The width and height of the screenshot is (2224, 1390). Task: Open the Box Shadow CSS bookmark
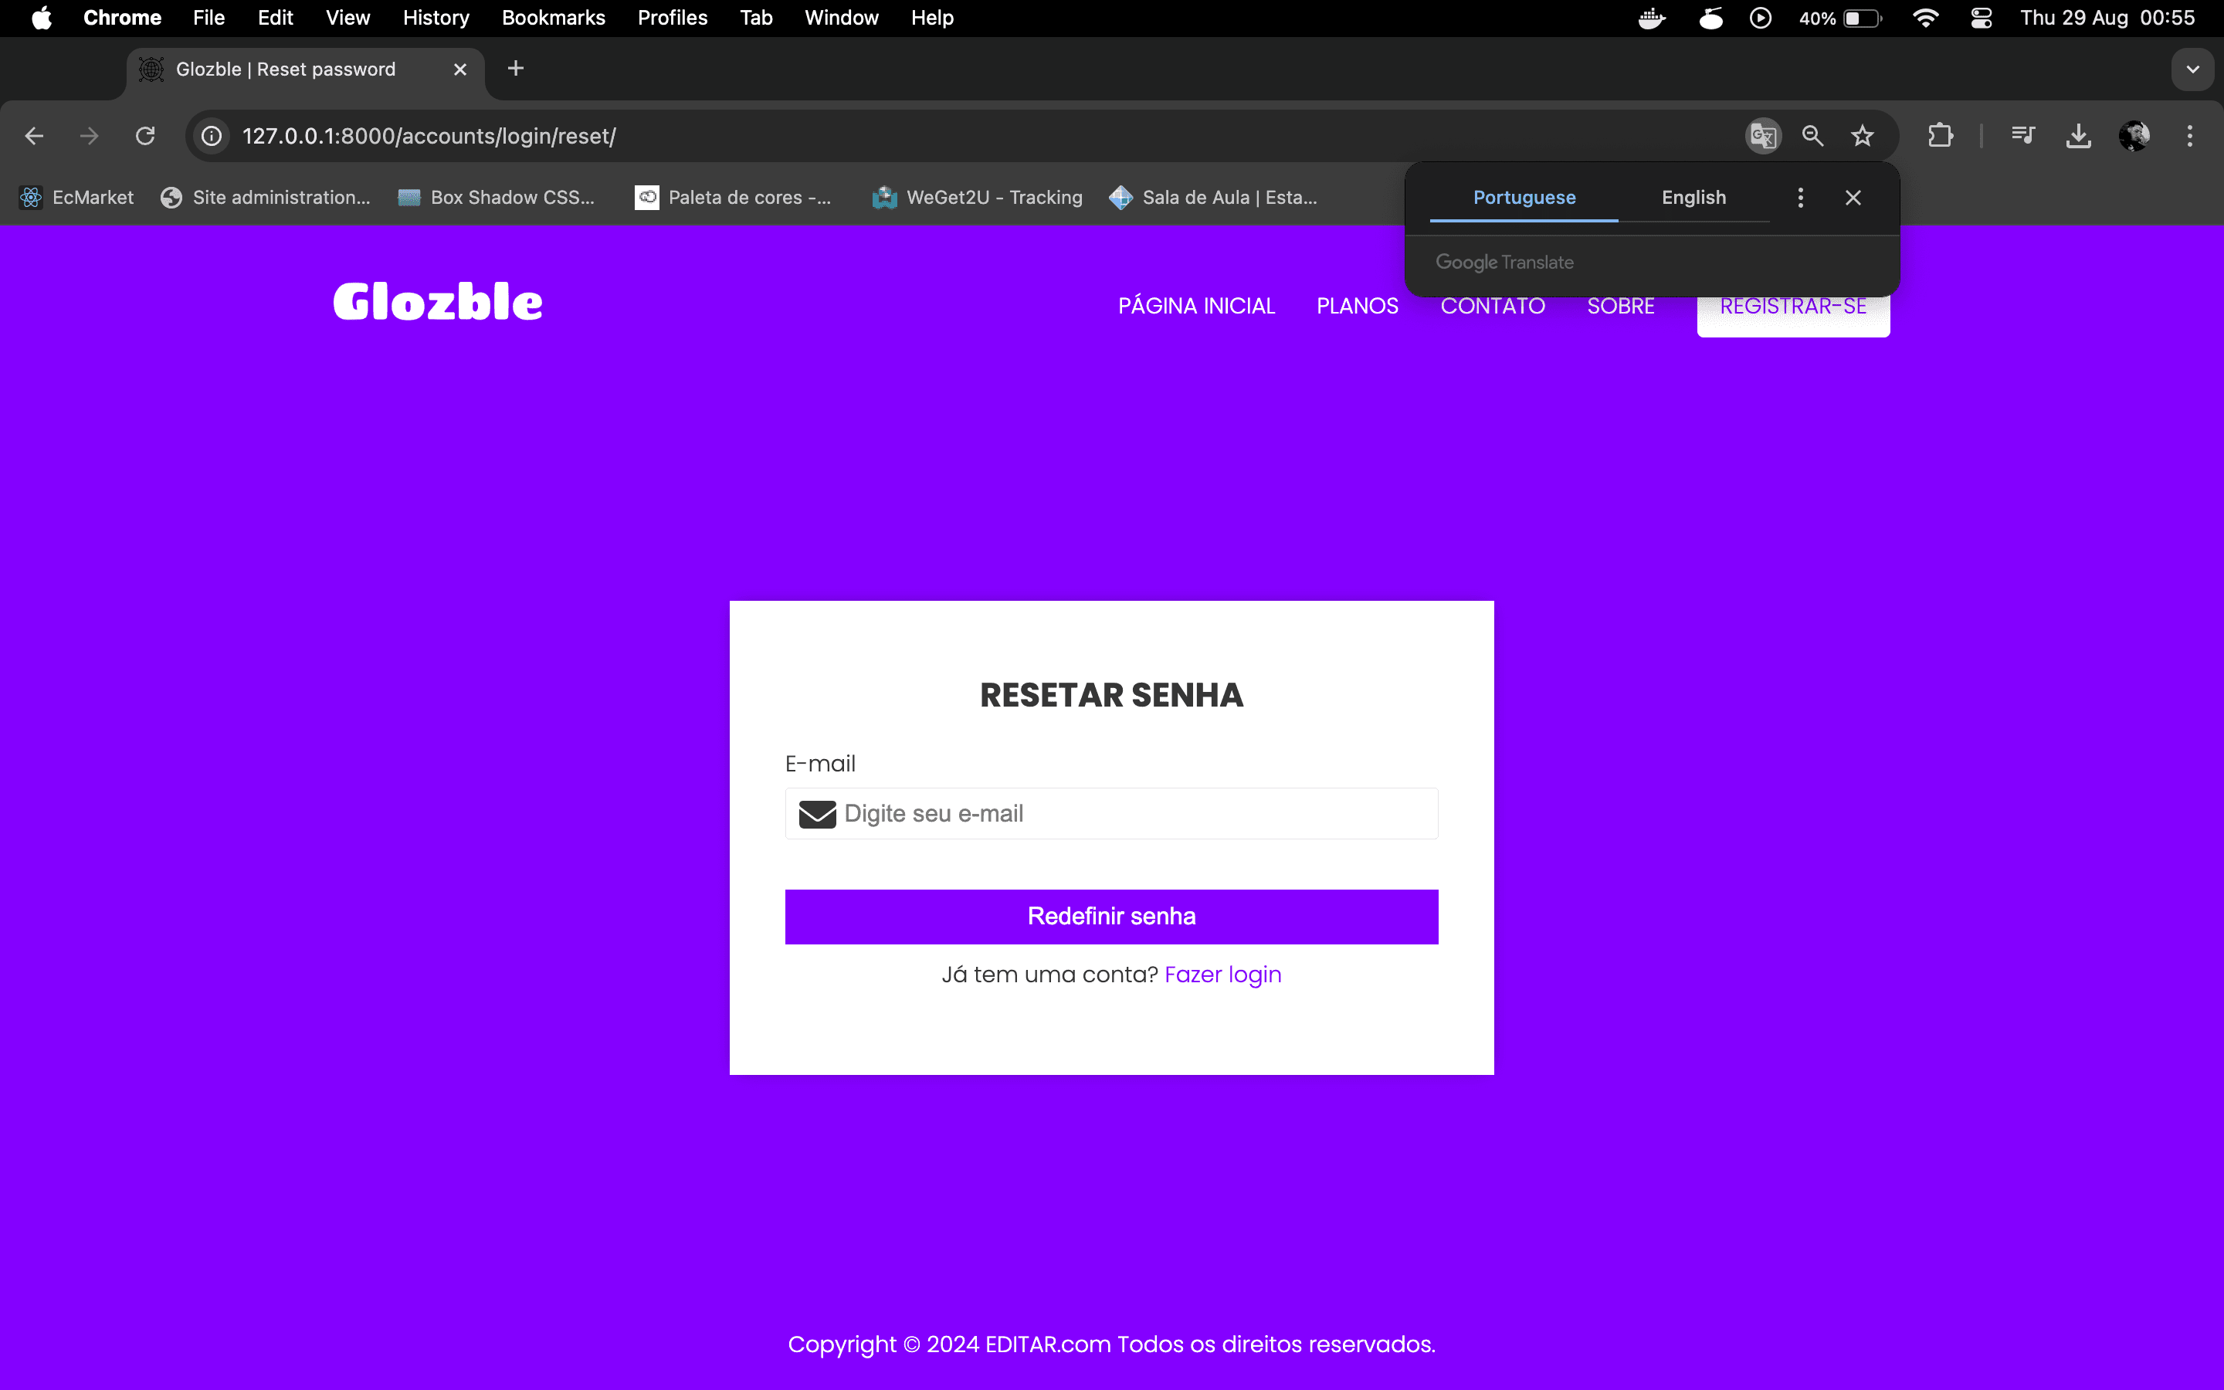coord(497,198)
